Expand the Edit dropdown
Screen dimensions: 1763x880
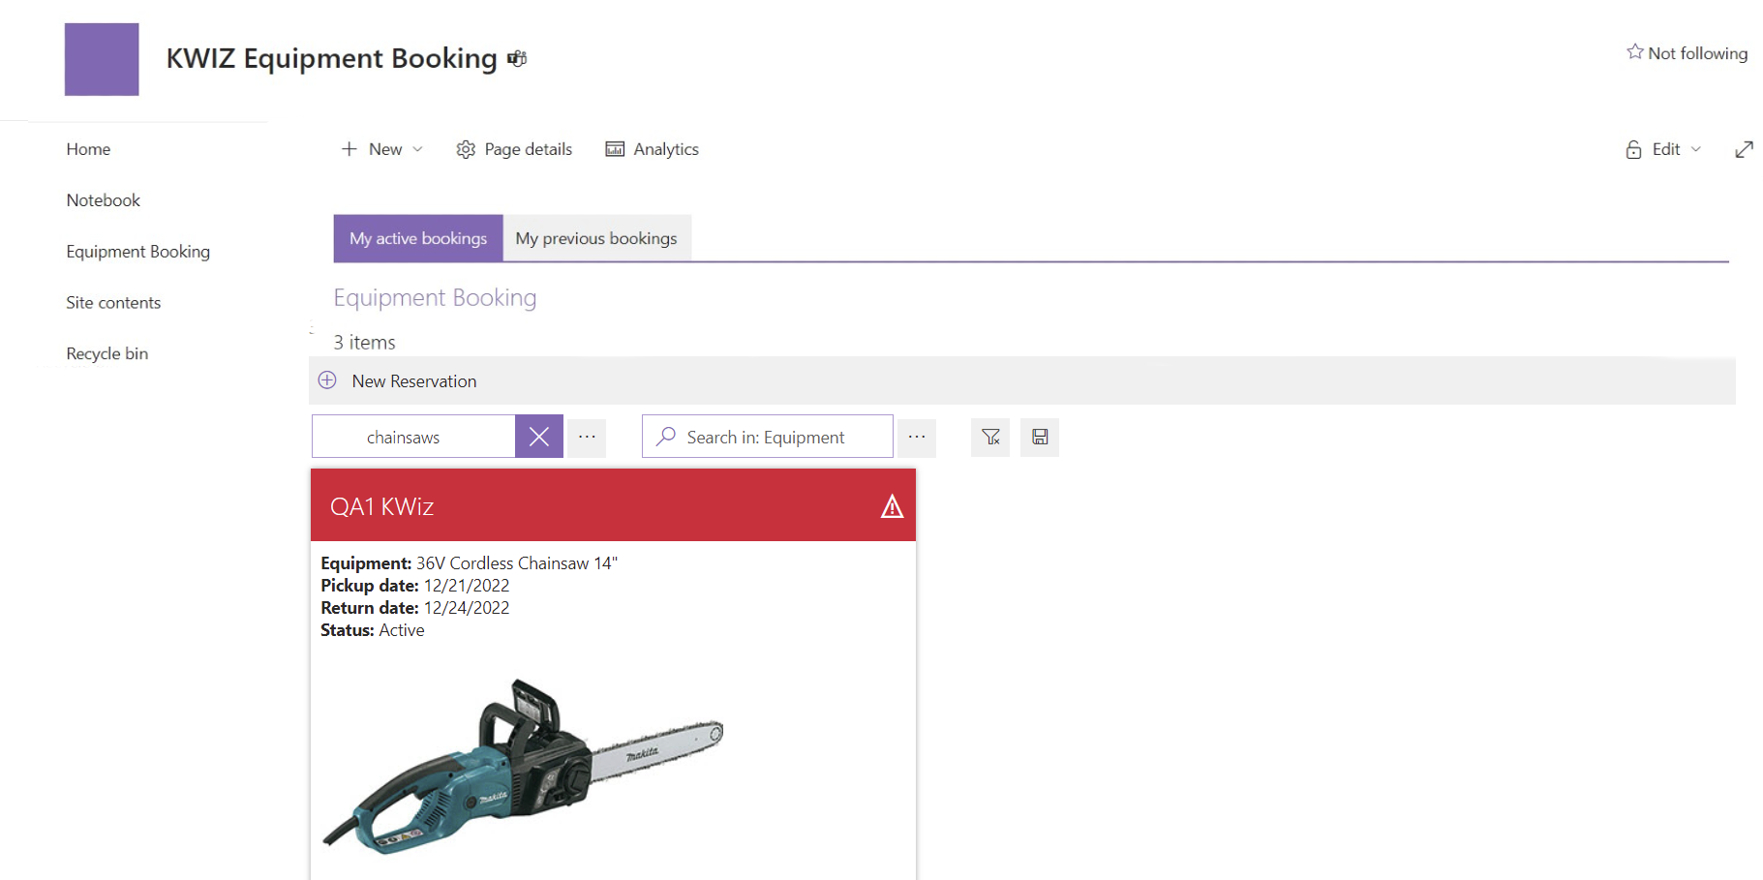[x=1695, y=149]
